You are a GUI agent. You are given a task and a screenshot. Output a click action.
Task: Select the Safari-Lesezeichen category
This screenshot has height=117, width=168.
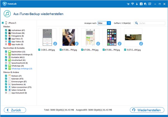click(21, 87)
